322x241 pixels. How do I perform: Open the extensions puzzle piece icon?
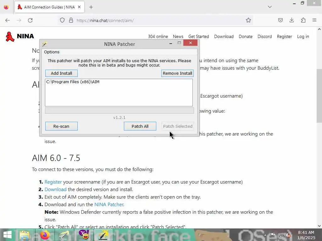(x=303, y=20)
